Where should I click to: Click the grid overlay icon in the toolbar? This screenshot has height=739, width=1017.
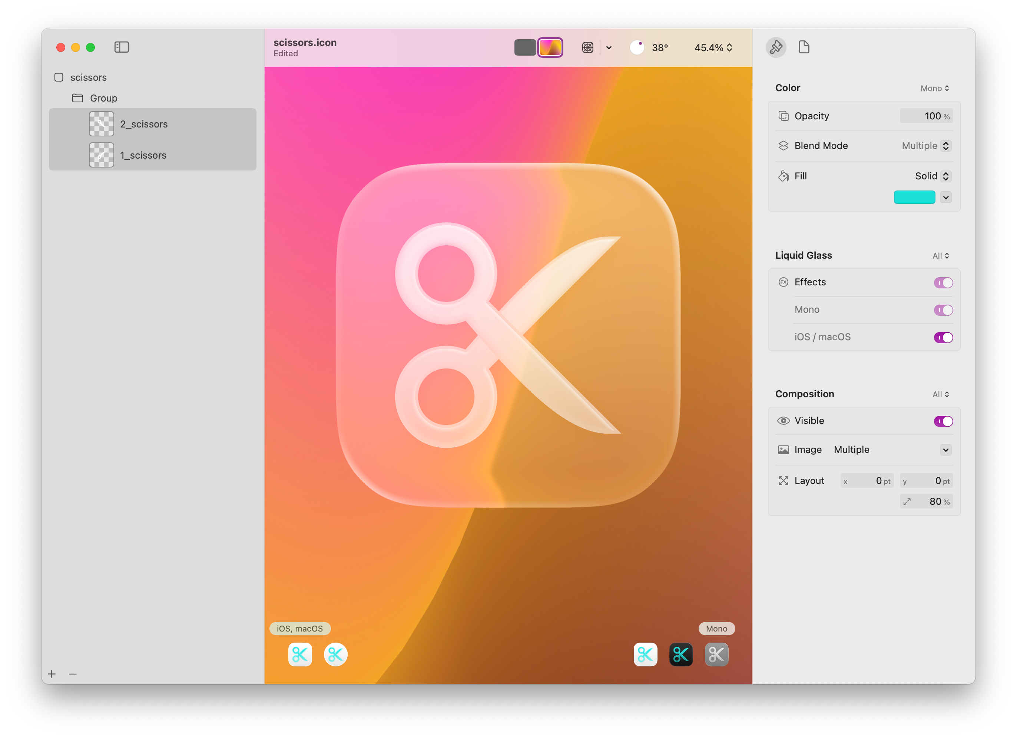(587, 47)
